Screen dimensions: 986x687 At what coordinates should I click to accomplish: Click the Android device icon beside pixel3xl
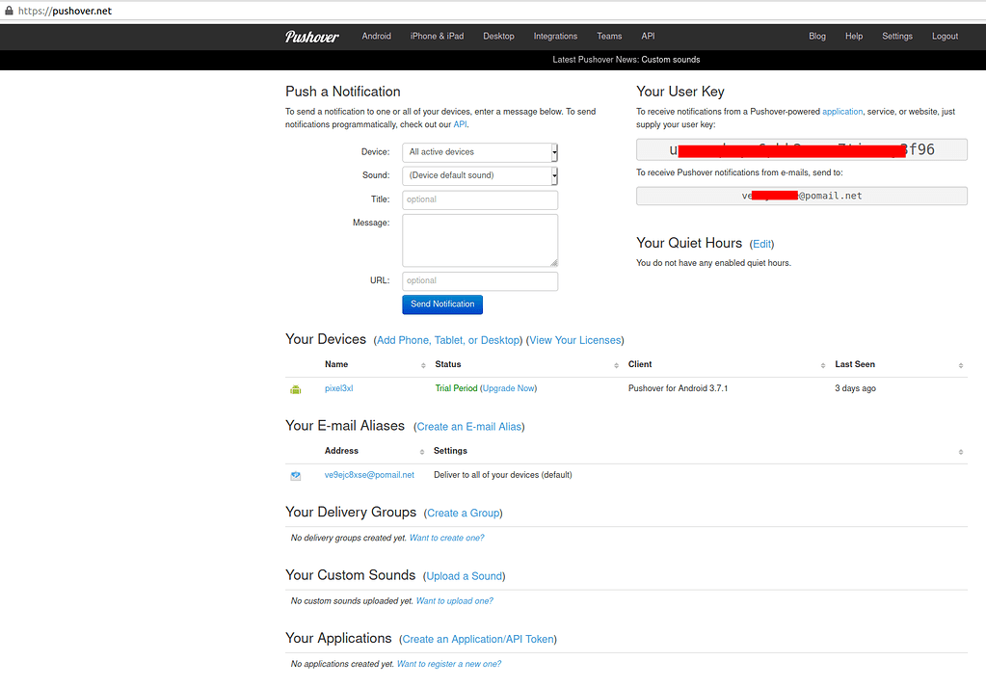coord(296,389)
